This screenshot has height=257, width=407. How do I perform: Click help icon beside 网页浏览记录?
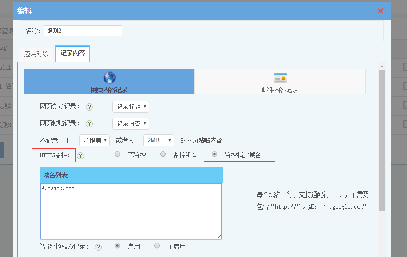[89, 107]
